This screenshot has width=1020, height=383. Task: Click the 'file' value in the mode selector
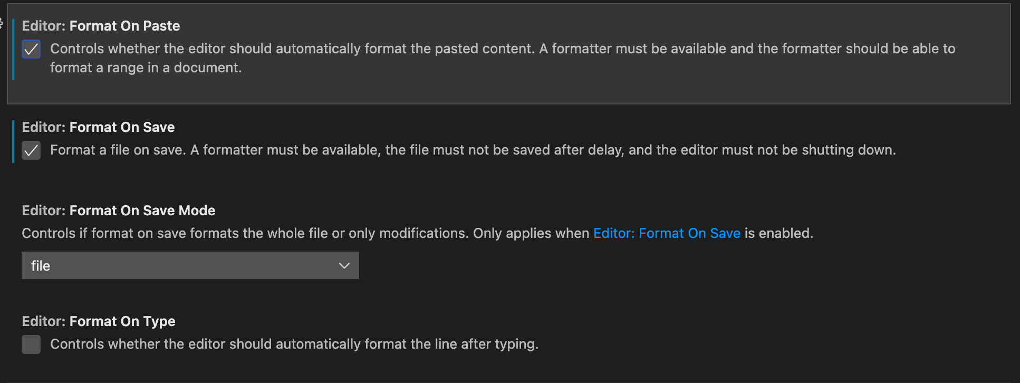(x=41, y=266)
